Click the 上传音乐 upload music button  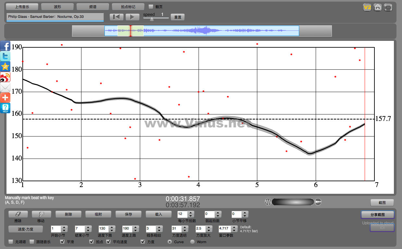click(22, 7)
